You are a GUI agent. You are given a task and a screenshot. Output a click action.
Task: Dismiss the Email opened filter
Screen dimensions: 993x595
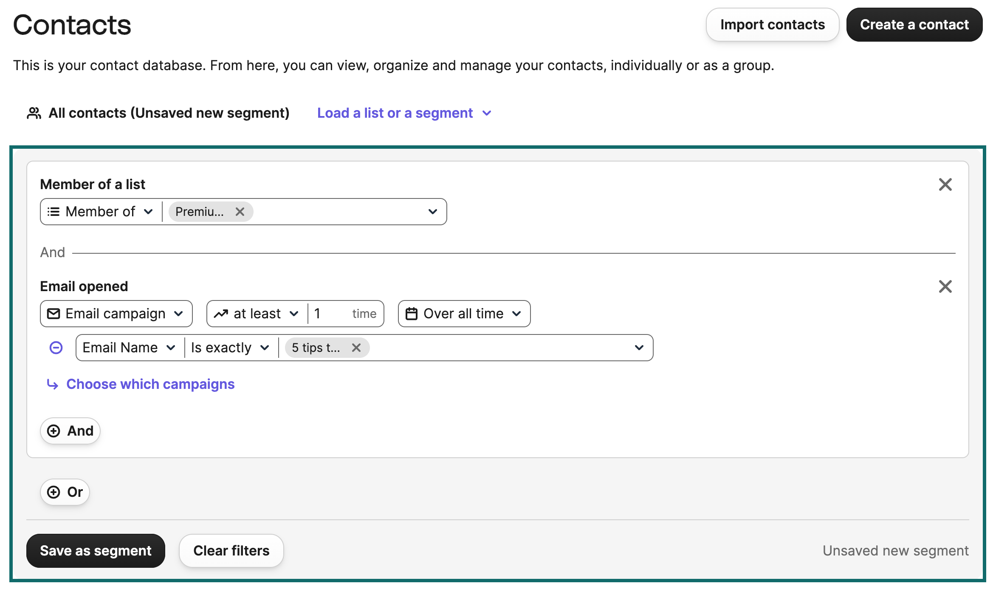(x=945, y=286)
